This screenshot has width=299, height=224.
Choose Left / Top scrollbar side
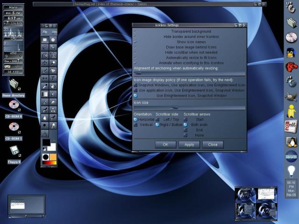click(x=157, y=119)
